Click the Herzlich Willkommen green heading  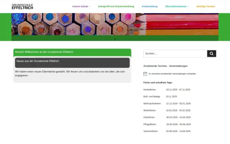72,52
